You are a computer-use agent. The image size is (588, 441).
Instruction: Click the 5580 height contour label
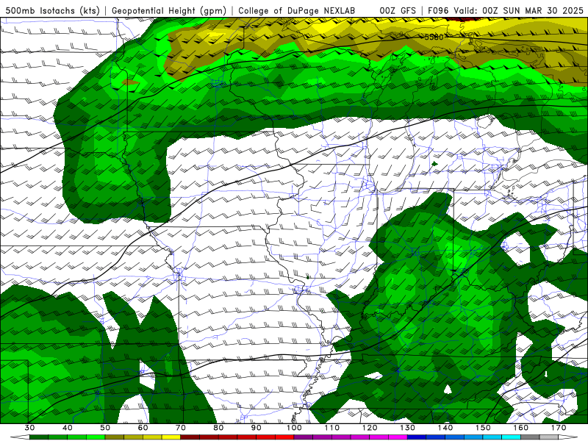point(434,37)
